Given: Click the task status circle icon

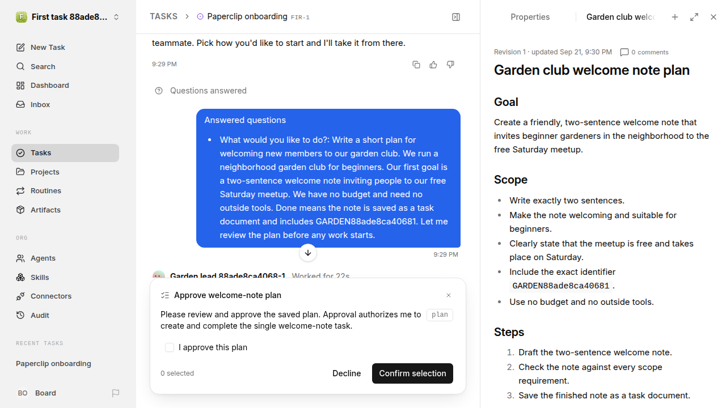Looking at the screenshot, I should [x=200, y=17].
